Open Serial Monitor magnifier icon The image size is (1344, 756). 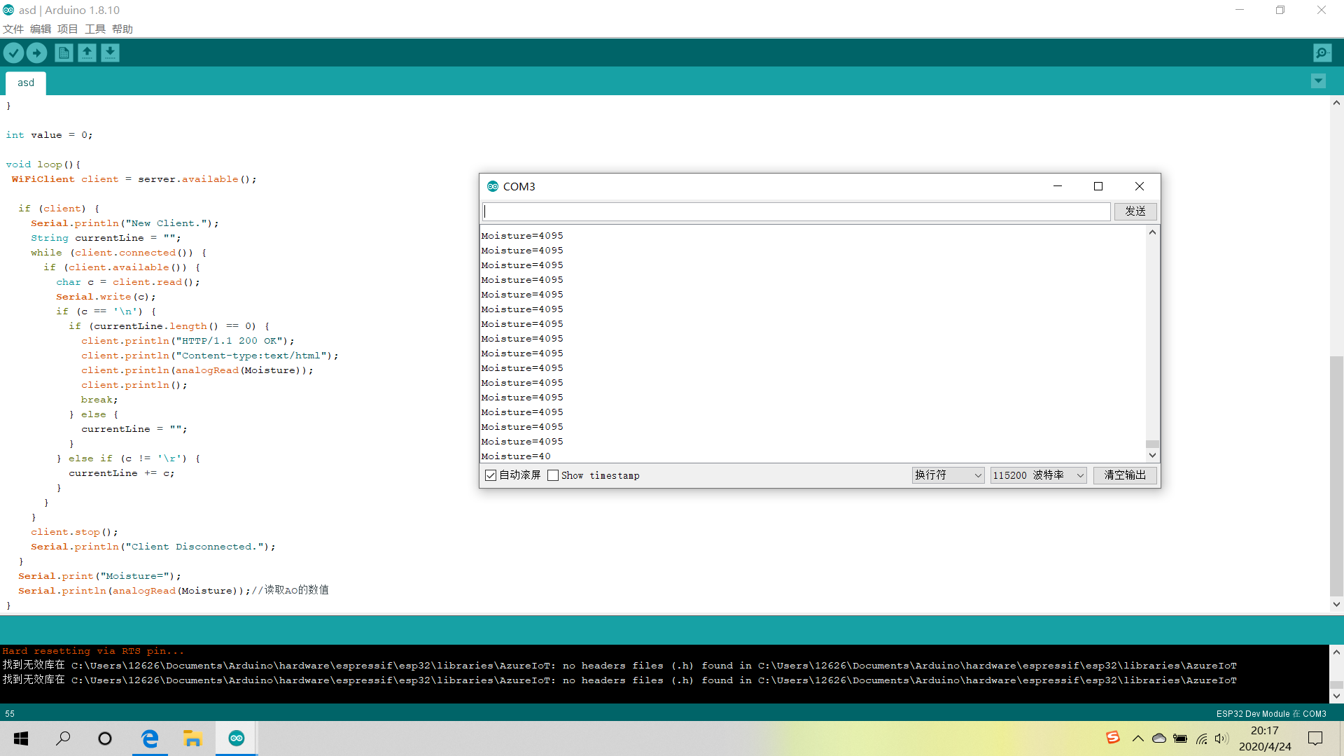pyautogui.click(x=1322, y=52)
